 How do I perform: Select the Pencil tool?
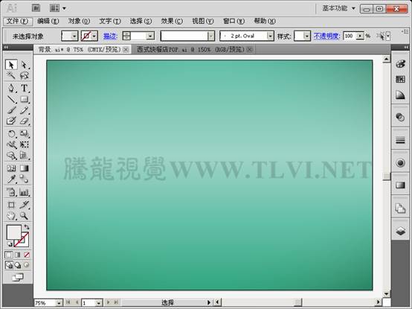click(25, 110)
